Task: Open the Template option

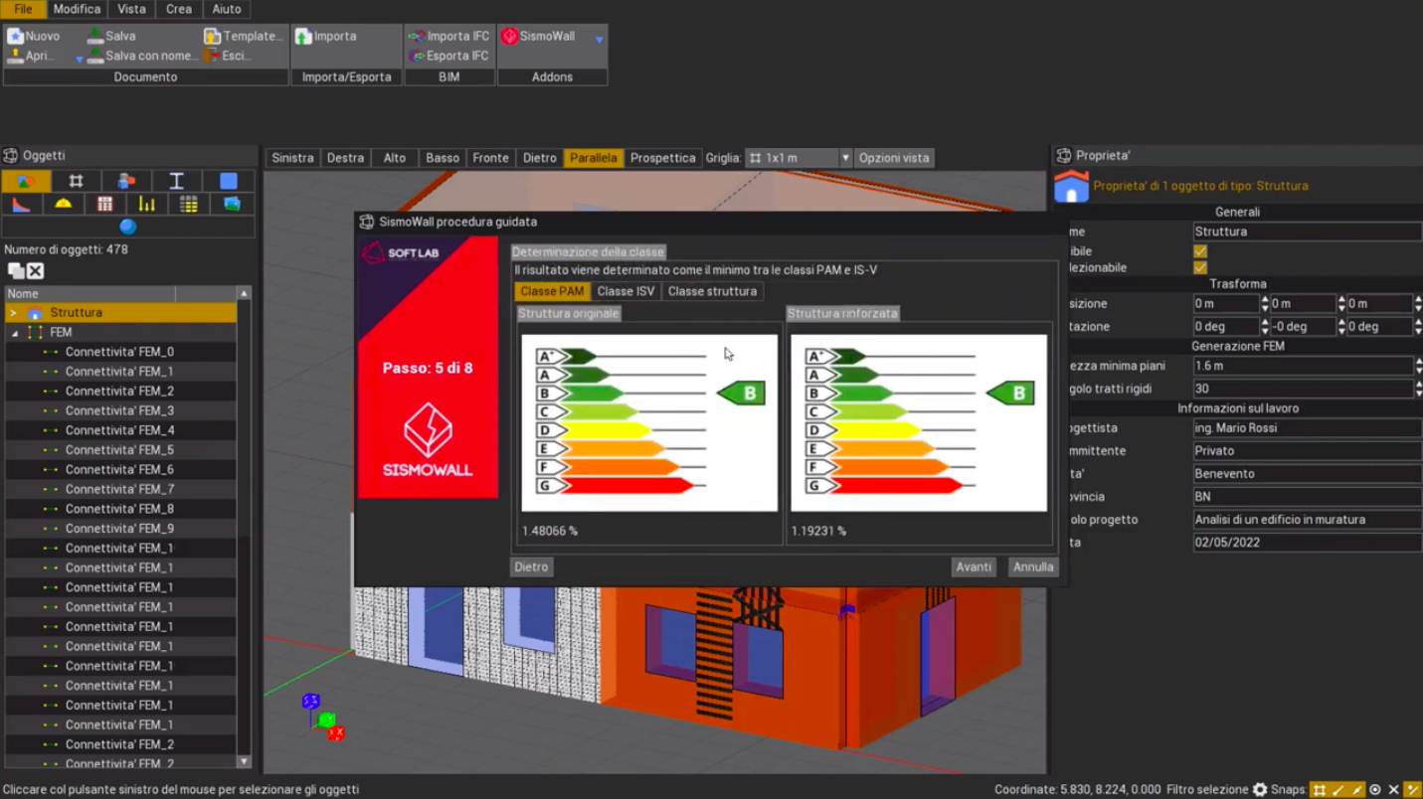Action: click(x=244, y=36)
